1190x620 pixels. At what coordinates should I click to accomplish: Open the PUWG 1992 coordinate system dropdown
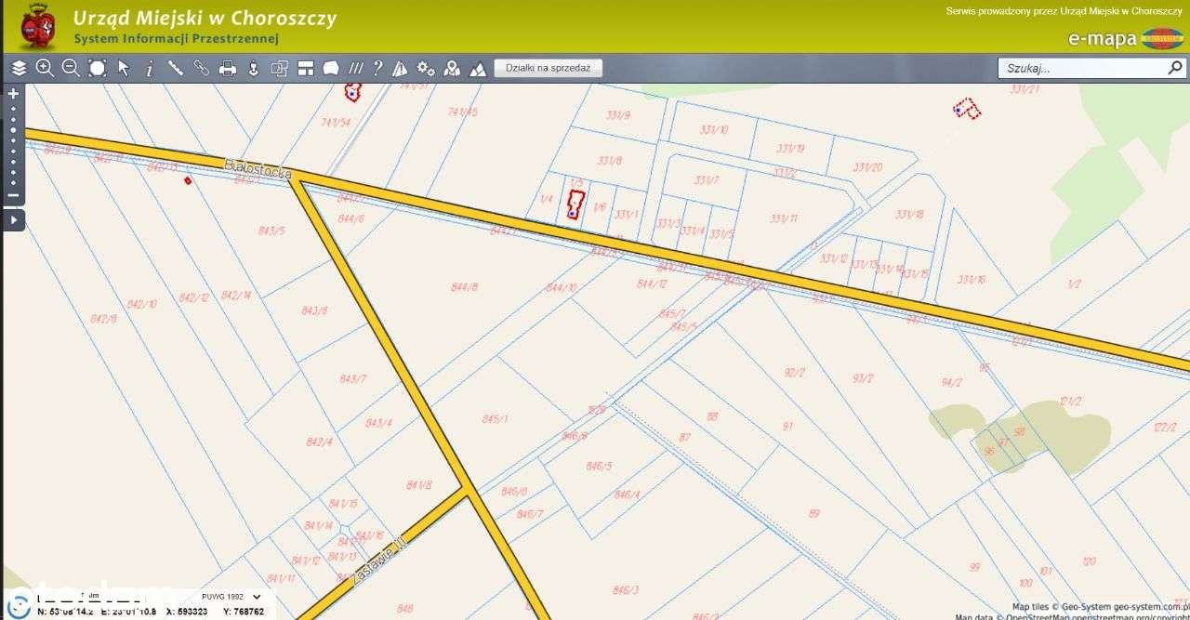[x=231, y=597]
